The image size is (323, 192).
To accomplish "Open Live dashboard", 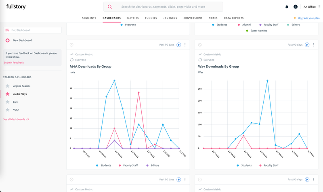I will (x=15, y=102).
